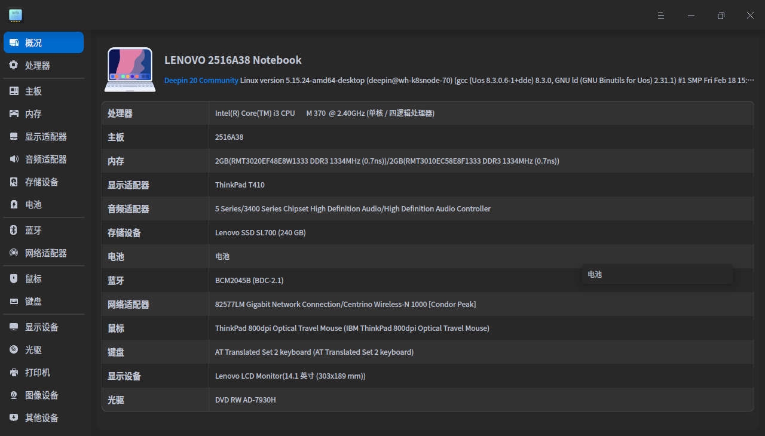765x436 pixels.
Task: Click the printer icon in sidebar
Action: tap(14, 373)
